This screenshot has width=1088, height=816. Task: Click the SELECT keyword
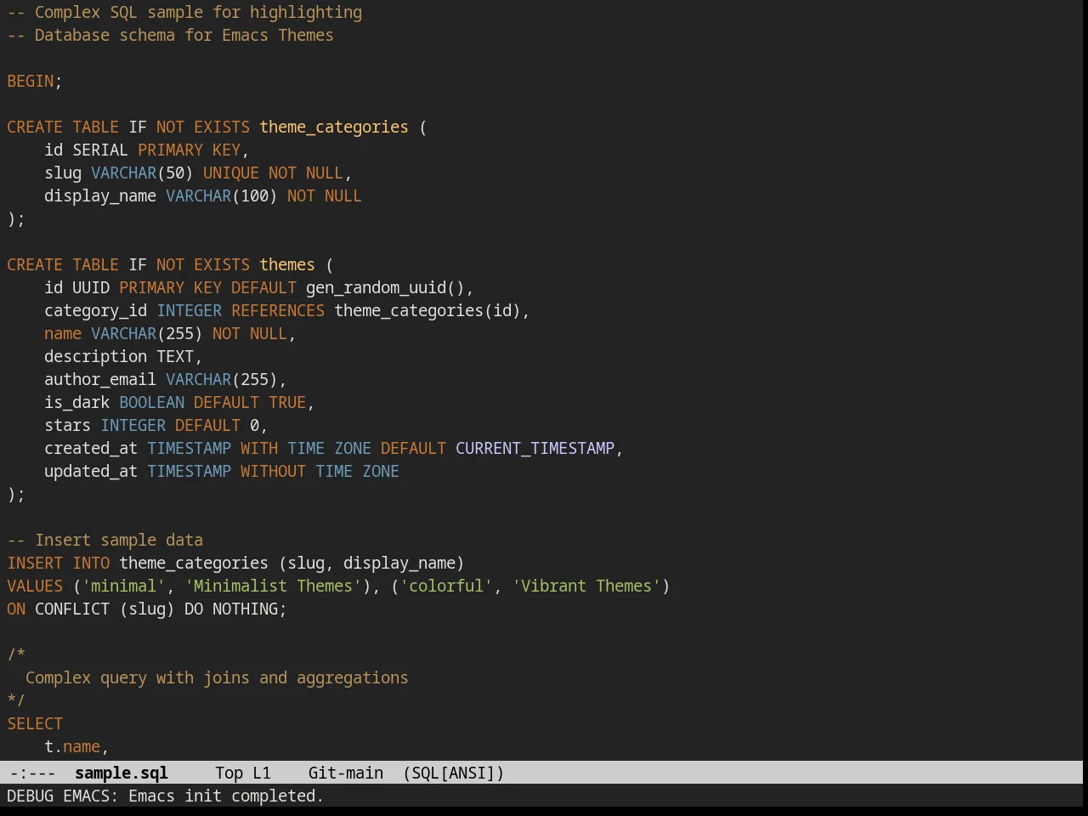click(x=35, y=723)
